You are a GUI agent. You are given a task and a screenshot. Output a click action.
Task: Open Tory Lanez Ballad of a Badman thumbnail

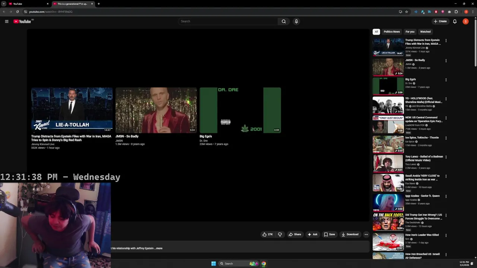(388, 163)
